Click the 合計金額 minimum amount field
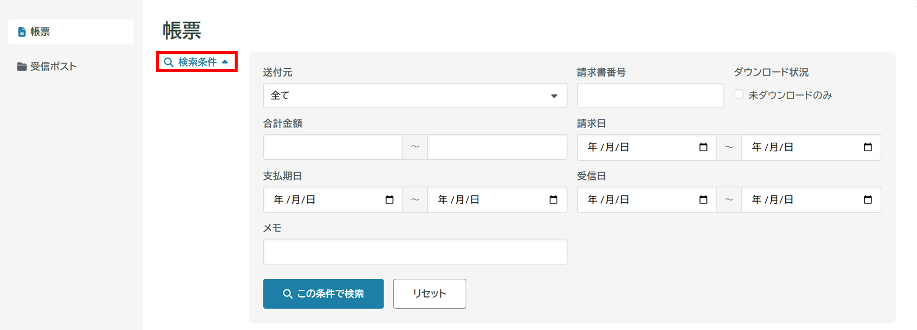The image size is (917, 330). (x=333, y=147)
